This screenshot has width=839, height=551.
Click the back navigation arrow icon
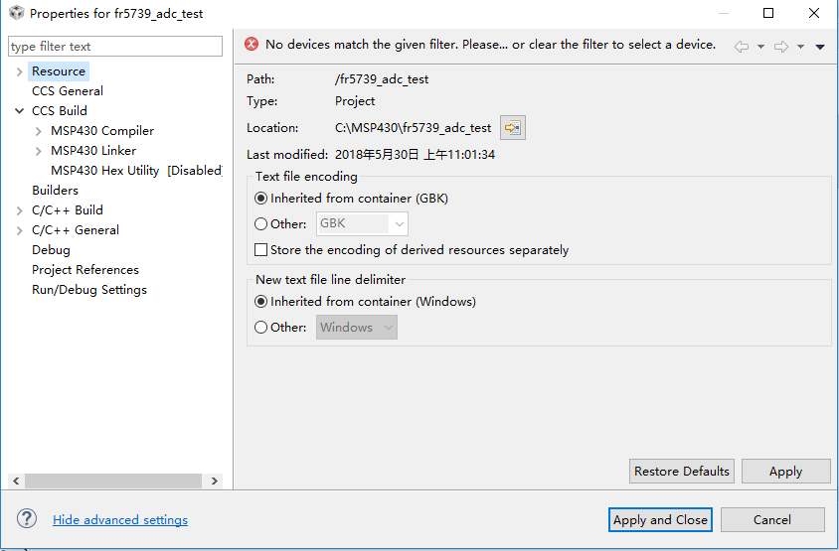[741, 47]
